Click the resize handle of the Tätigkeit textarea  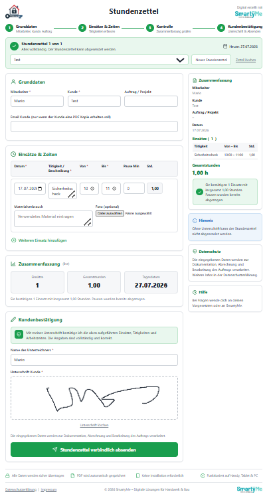(x=72, y=195)
